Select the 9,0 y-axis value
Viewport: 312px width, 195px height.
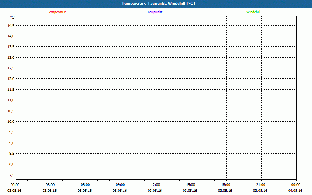(12, 143)
